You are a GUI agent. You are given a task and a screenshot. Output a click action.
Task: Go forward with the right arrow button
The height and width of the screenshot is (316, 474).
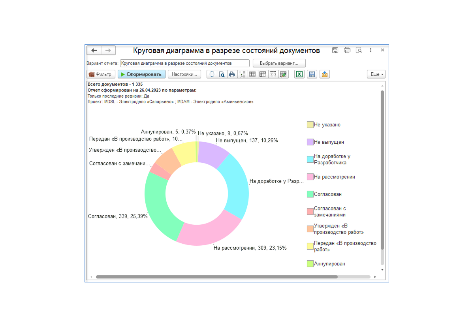coord(108,50)
